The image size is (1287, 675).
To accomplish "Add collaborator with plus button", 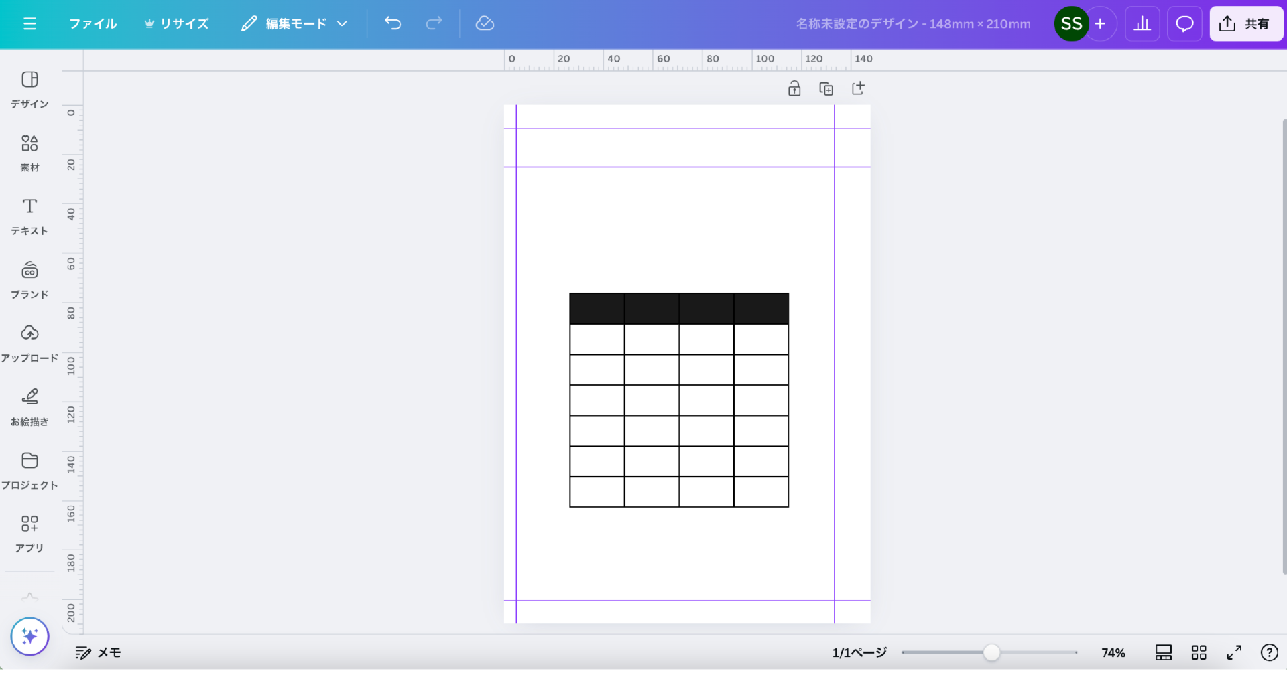I will pos(1100,24).
